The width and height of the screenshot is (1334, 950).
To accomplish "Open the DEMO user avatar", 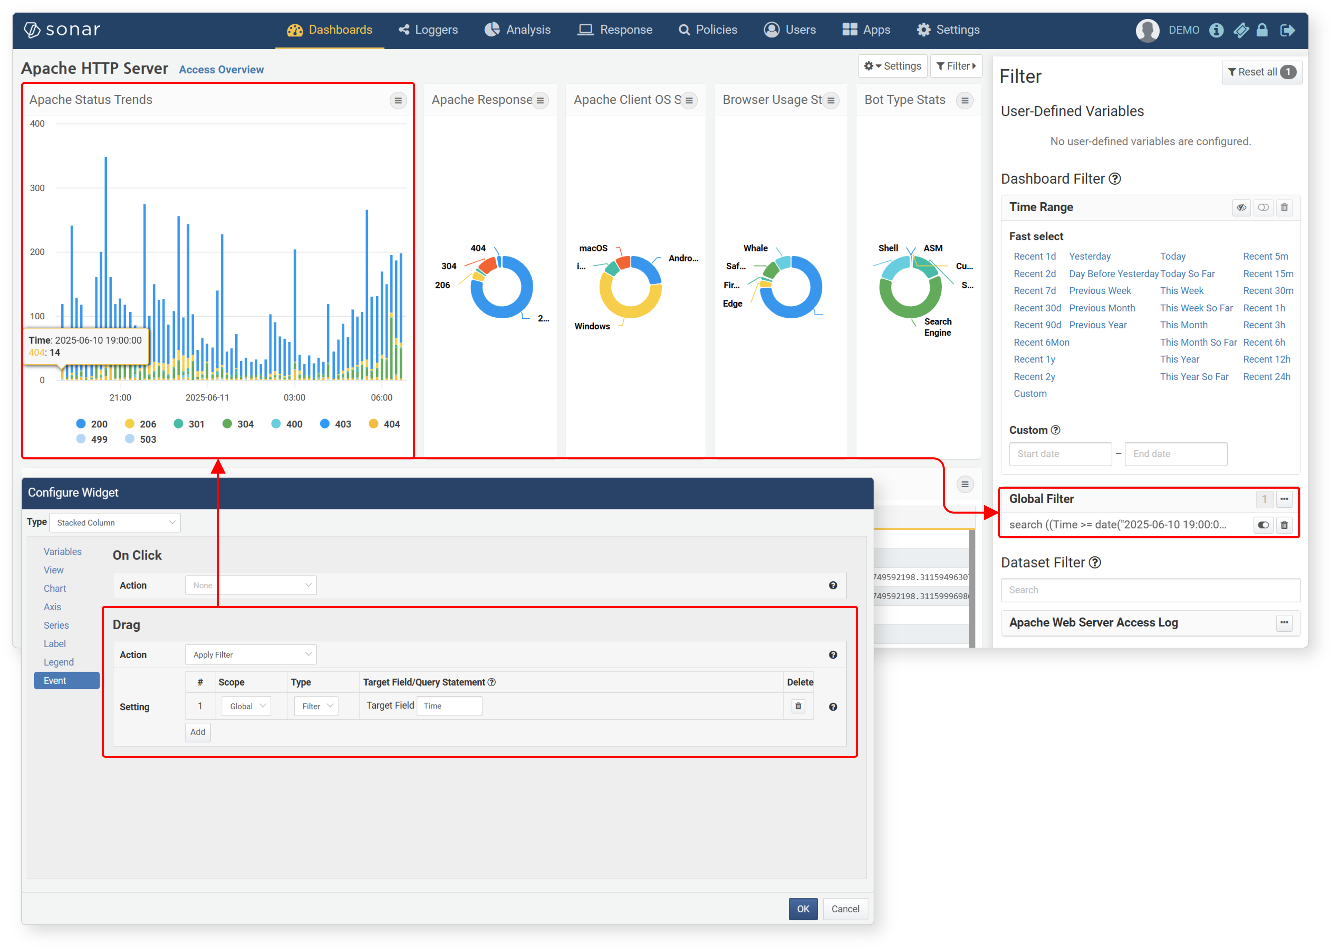I will 1147,30.
